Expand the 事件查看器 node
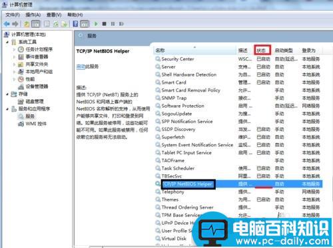This screenshot has height=248, width=333. 15,57
